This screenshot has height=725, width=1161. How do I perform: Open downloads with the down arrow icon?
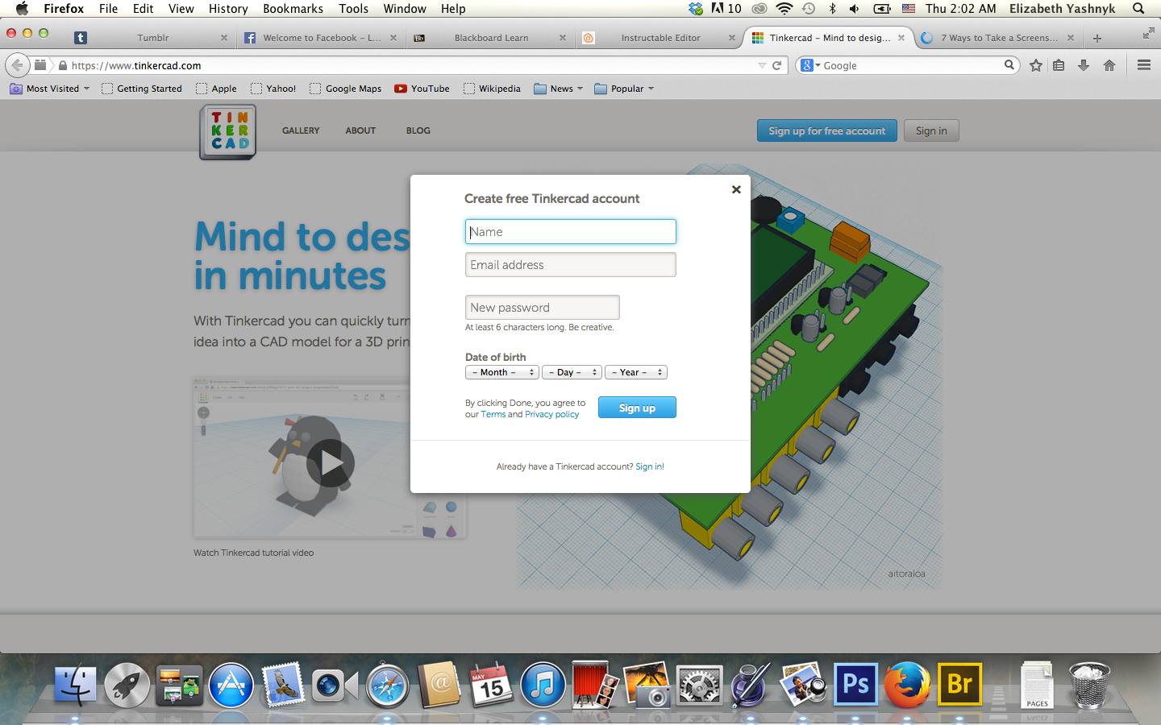tap(1084, 65)
